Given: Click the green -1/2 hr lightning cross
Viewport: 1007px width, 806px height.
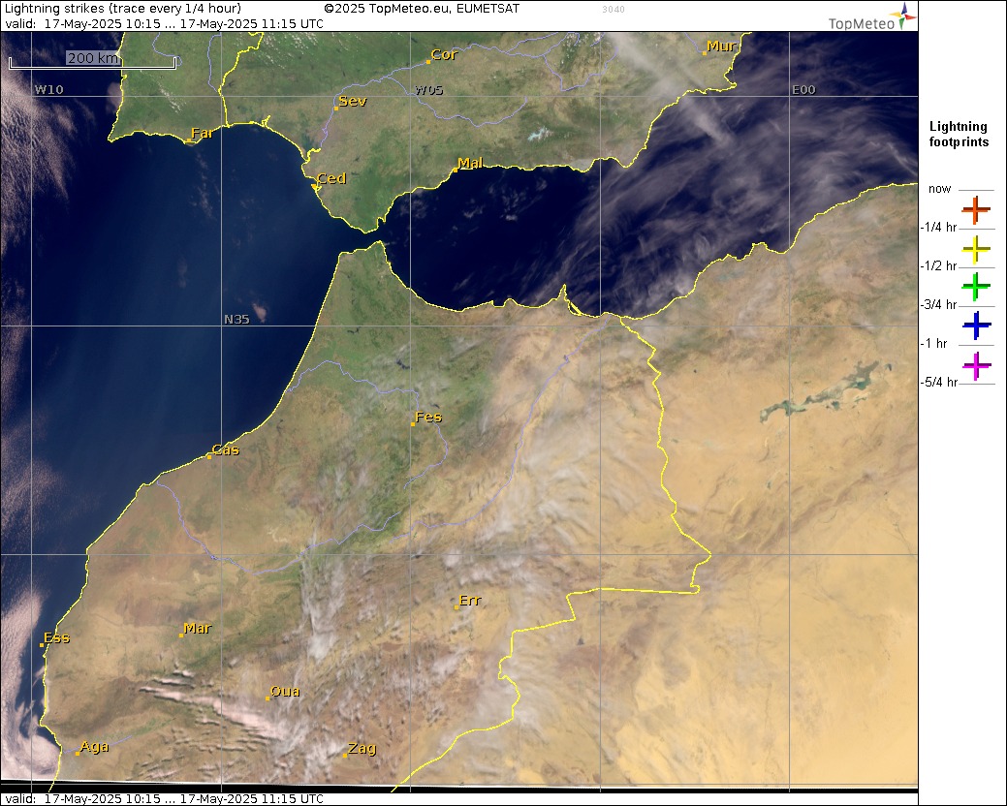Looking at the screenshot, I should (x=976, y=287).
